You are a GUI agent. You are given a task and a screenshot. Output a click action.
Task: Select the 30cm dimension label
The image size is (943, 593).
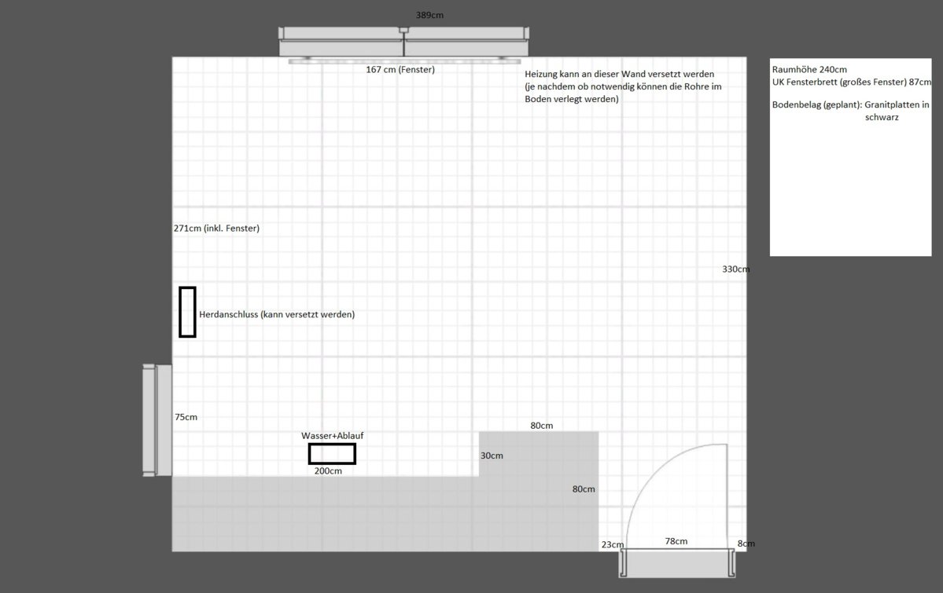pyautogui.click(x=492, y=456)
